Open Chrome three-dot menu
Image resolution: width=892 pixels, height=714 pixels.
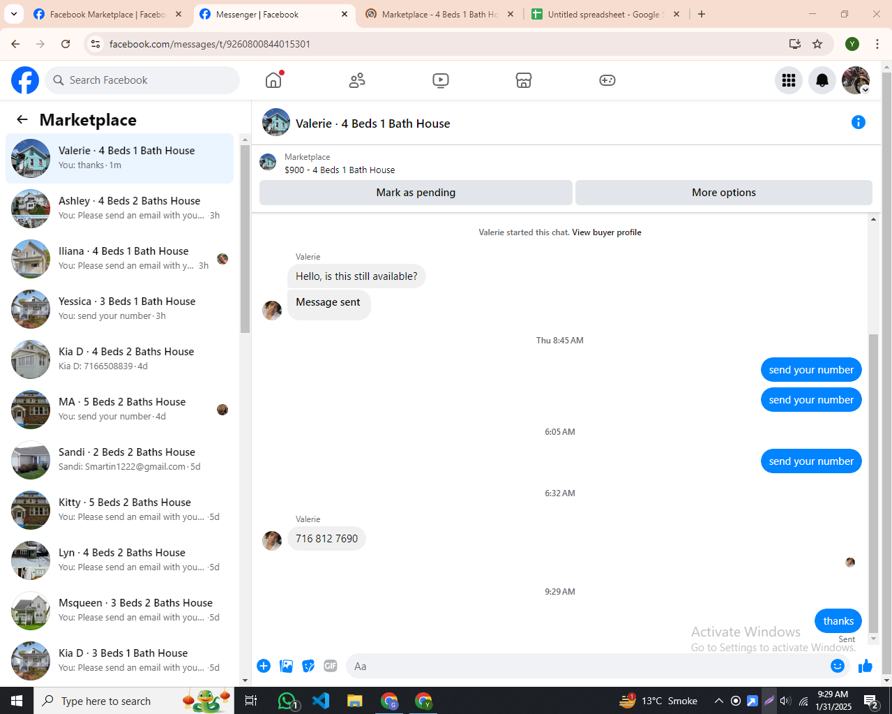click(x=877, y=44)
